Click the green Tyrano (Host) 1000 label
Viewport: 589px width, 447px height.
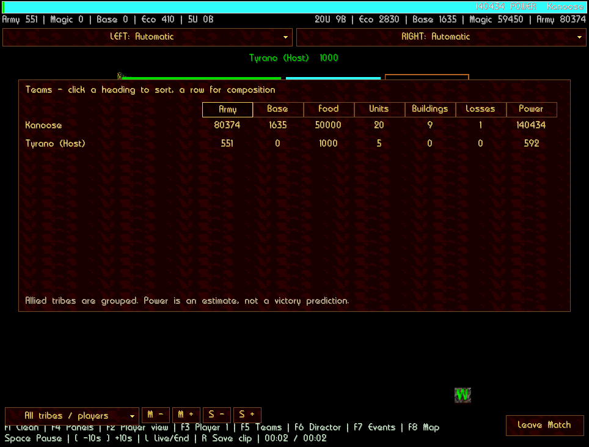click(294, 58)
